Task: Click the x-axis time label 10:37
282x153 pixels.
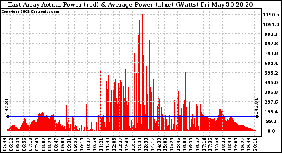Action: pos(88,144)
